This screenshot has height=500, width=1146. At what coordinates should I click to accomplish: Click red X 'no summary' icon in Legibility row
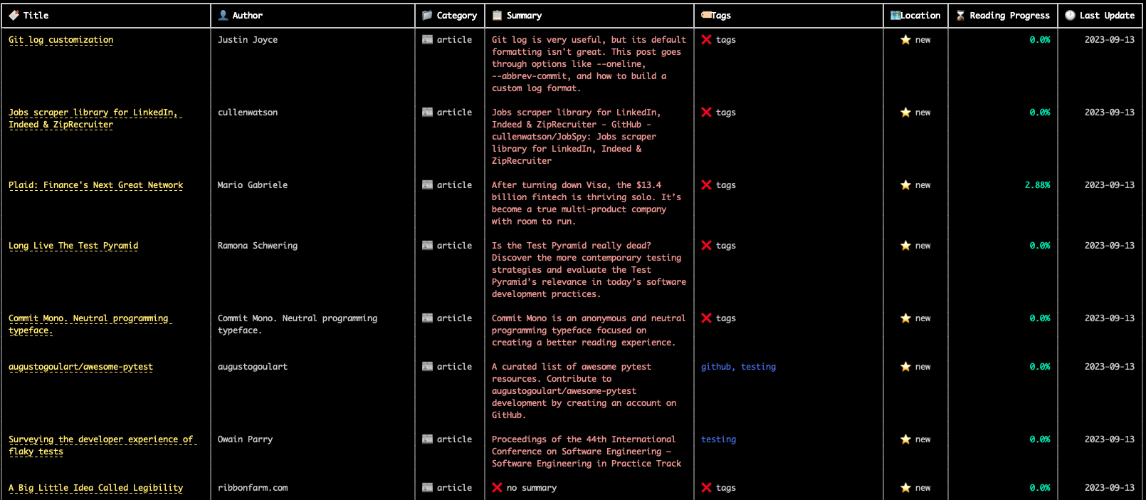coord(497,488)
